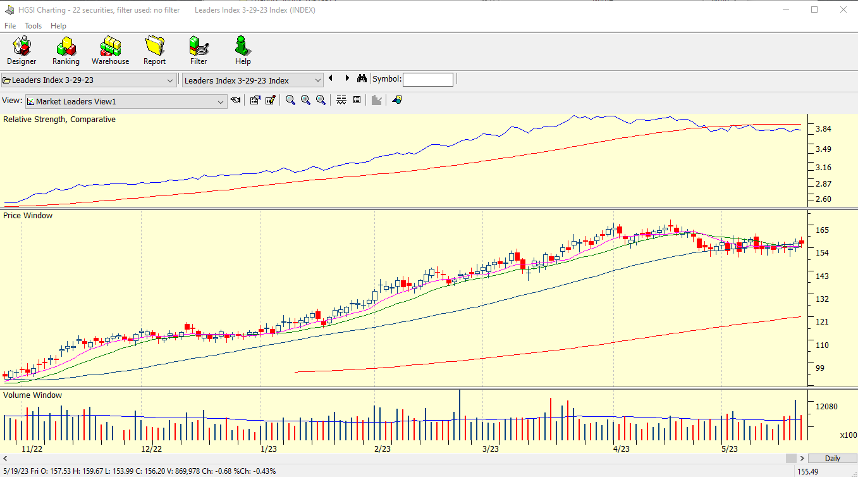Click the binoculars search icon
This screenshot has width=858, height=477.
[362, 78]
